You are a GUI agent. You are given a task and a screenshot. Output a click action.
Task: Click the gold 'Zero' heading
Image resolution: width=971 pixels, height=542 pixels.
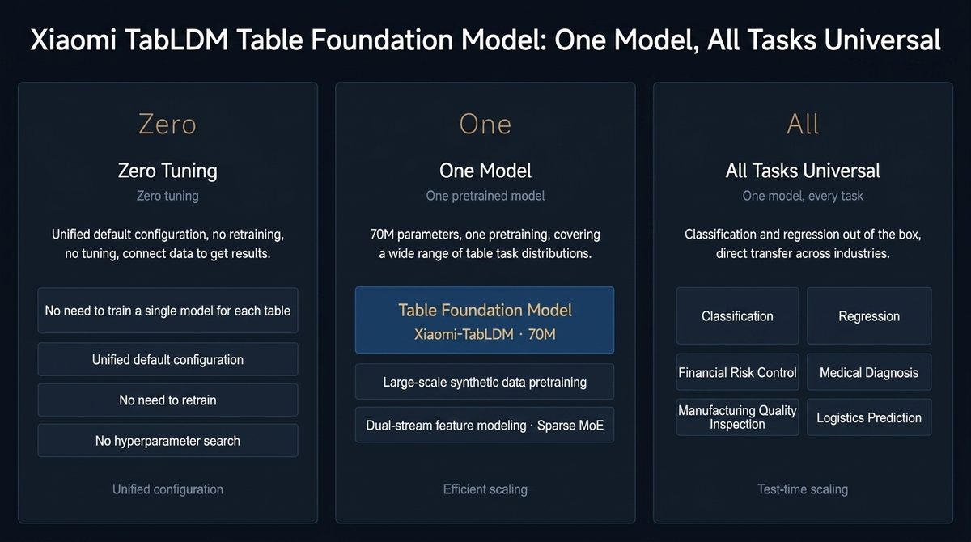click(x=167, y=125)
